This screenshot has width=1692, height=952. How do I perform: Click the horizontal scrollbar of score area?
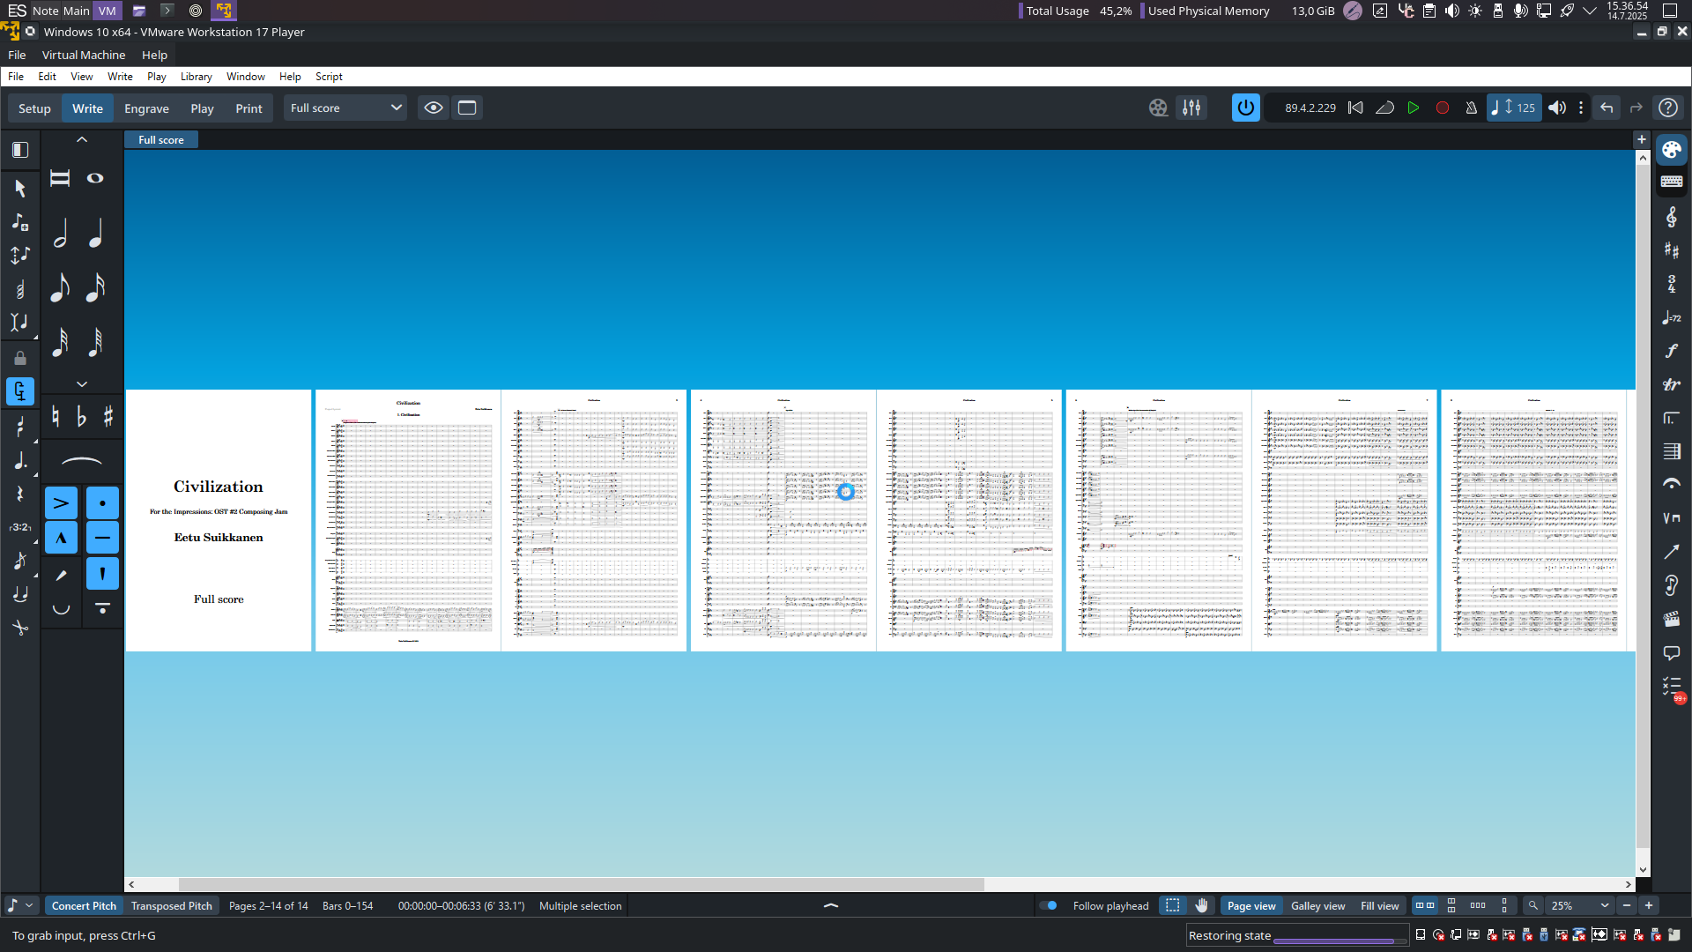581,884
